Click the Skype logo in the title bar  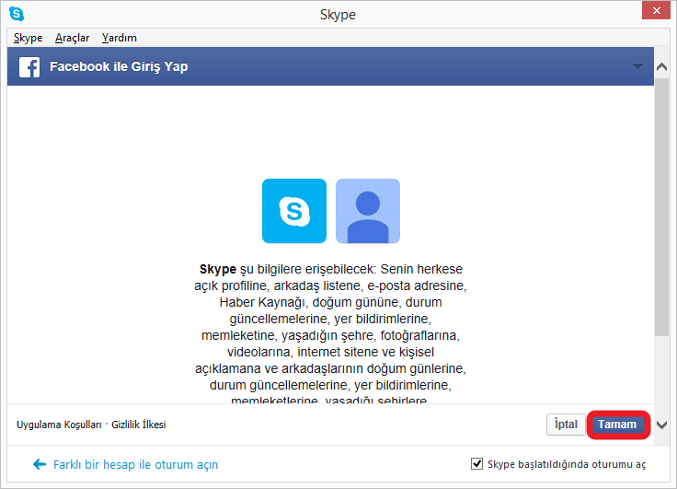pyautogui.click(x=16, y=14)
